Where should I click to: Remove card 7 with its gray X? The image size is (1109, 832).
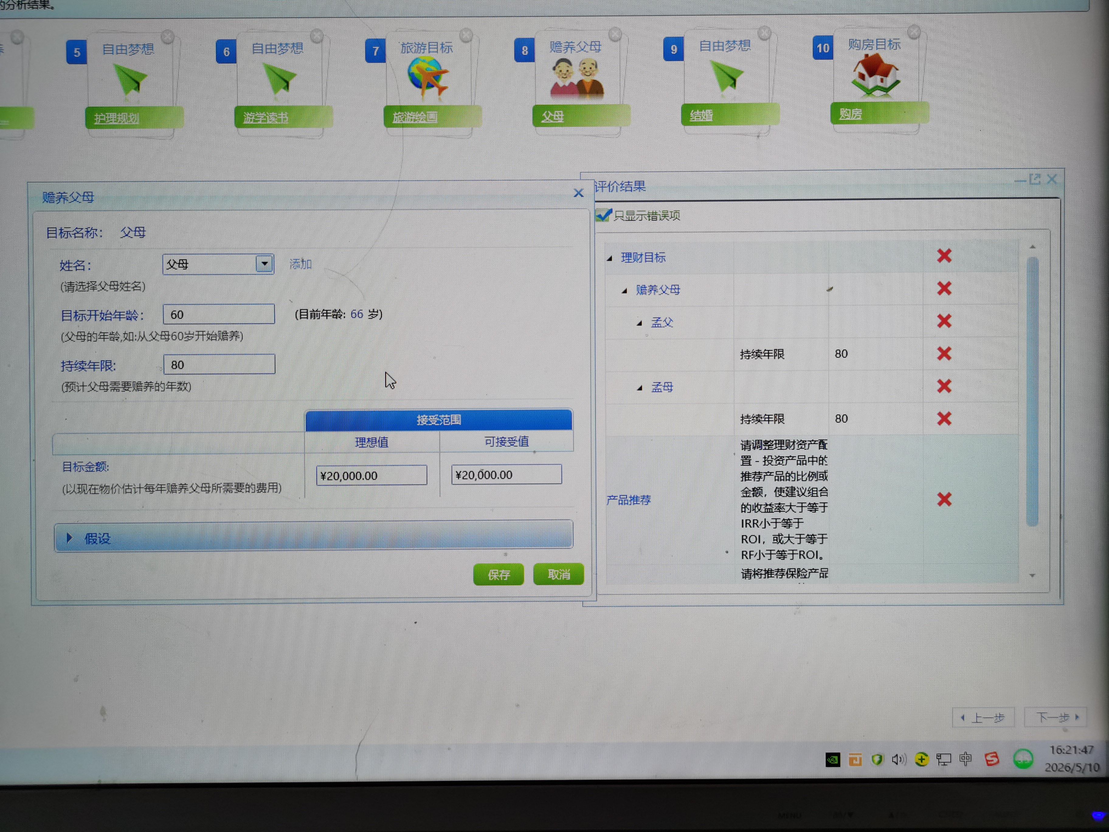pos(466,34)
